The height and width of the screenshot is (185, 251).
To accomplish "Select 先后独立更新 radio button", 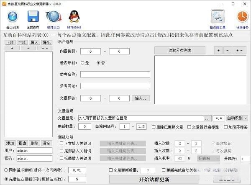I will click(x=6, y=179).
